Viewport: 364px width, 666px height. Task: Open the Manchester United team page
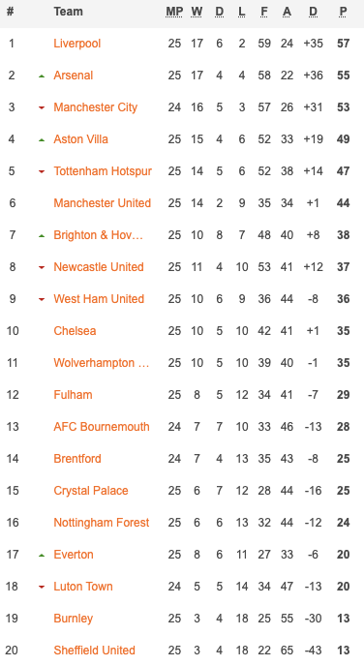(x=103, y=203)
